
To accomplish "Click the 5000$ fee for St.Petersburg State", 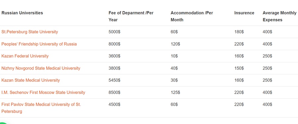I will click(115, 32).
